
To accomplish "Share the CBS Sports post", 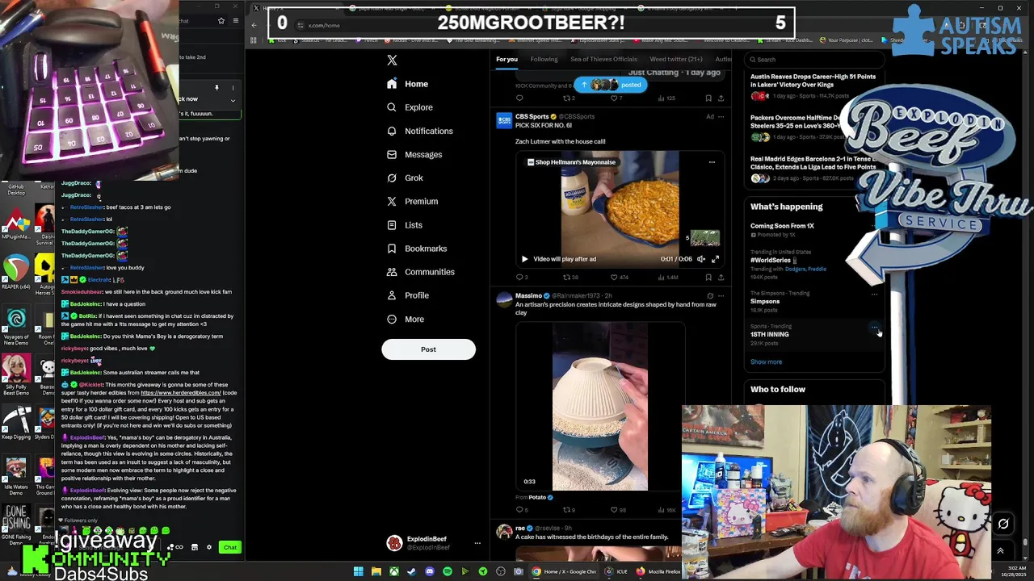I will click(721, 277).
